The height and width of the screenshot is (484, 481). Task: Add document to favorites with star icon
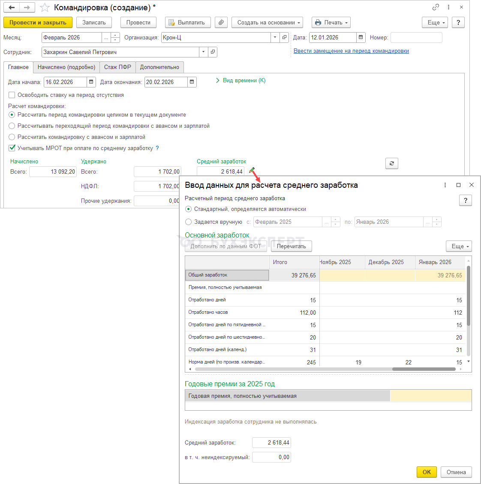tap(45, 8)
